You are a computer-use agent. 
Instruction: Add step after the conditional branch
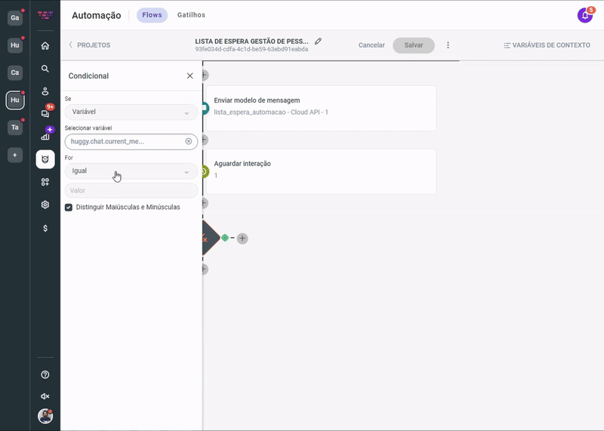click(242, 239)
